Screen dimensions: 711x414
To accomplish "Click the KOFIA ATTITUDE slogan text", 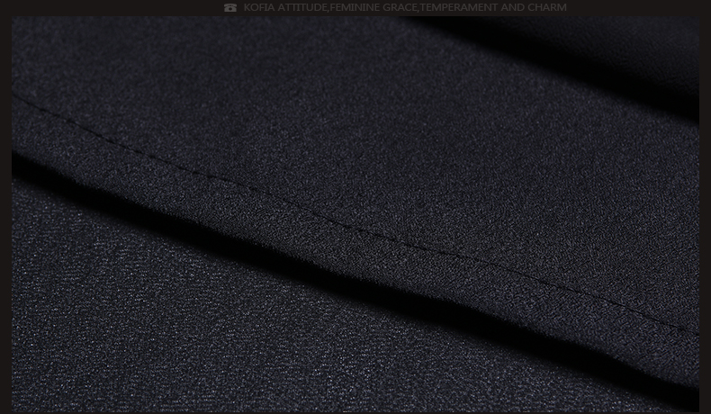I will 405,7.
